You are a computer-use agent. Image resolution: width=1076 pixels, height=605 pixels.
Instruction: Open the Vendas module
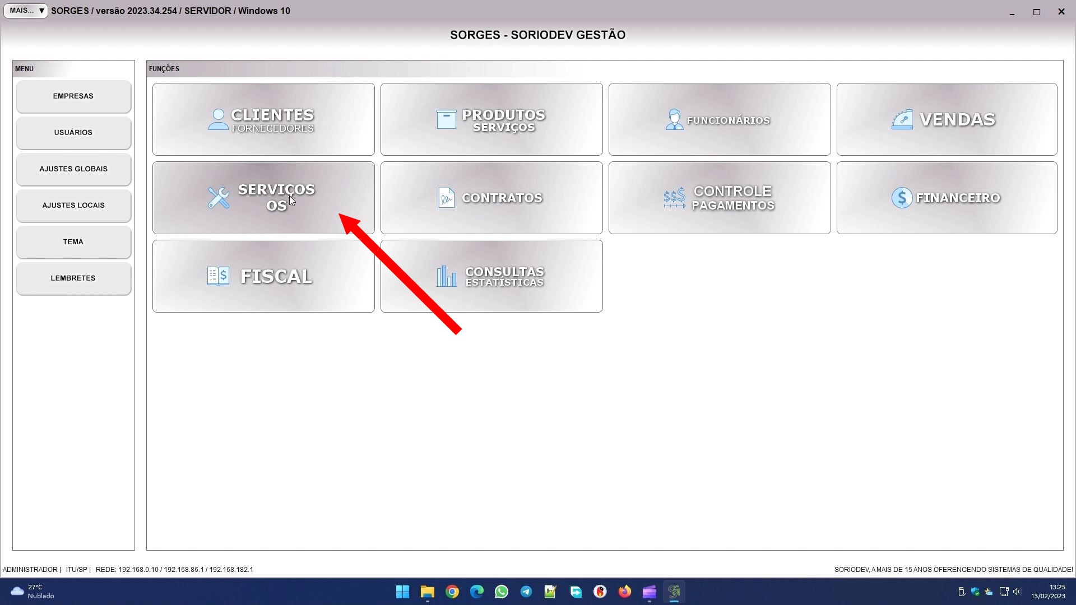[947, 119]
